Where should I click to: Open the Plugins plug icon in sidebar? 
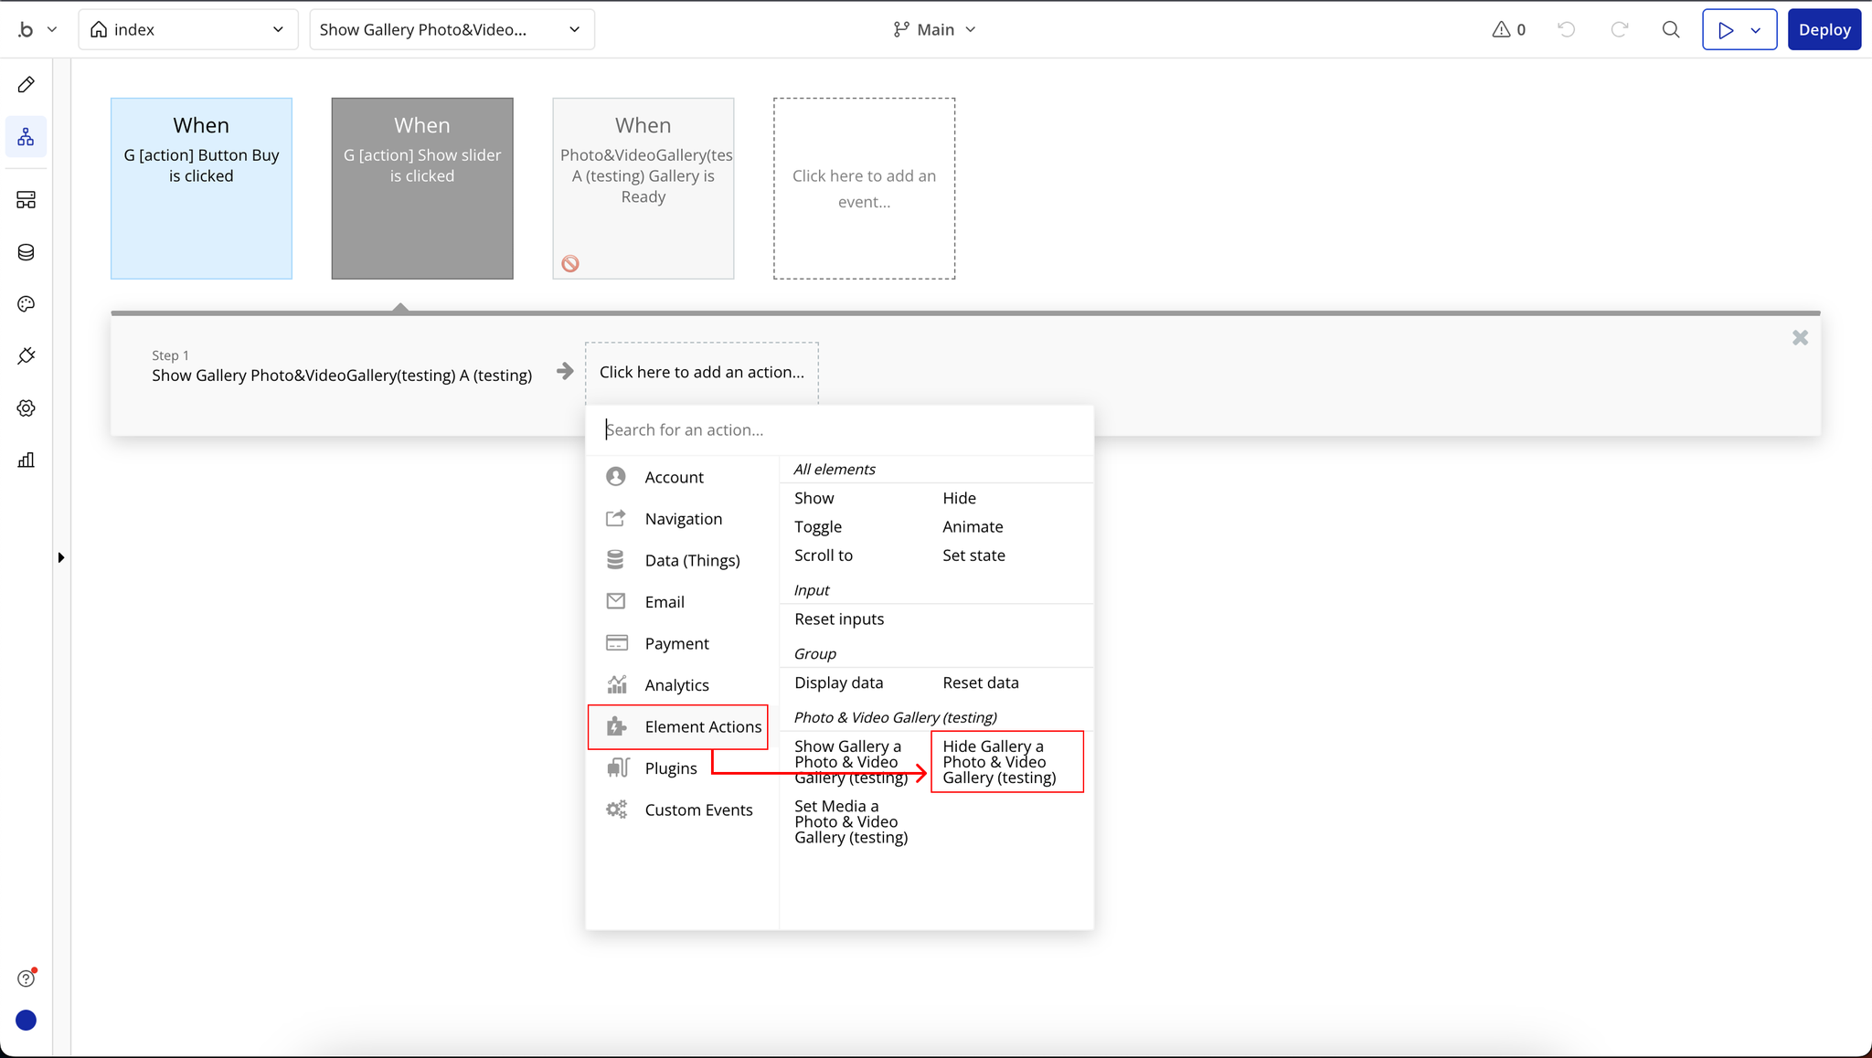coord(26,356)
